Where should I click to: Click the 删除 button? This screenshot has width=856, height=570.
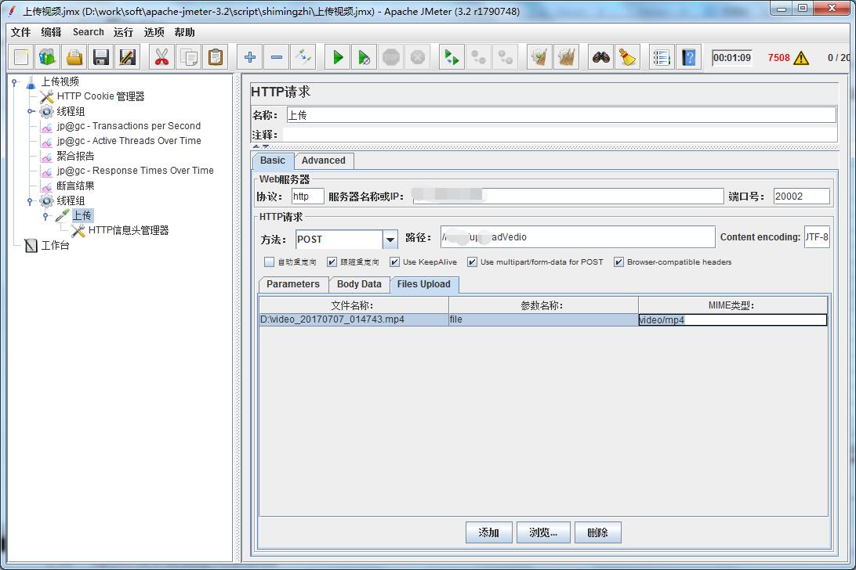[598, 532]
